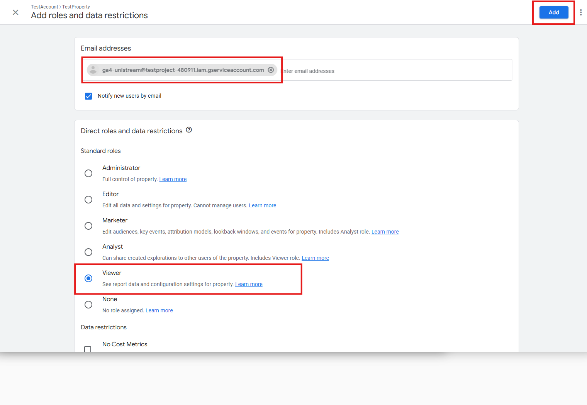The image size is (587, 405).
Task: Click Learn more under None role
Action: point(159,310)
